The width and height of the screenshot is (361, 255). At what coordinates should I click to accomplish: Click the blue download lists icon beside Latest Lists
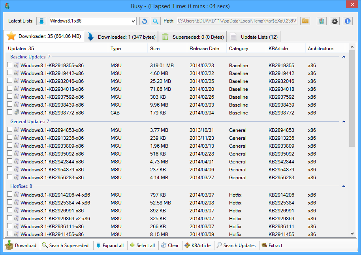(x=41, y=21)
